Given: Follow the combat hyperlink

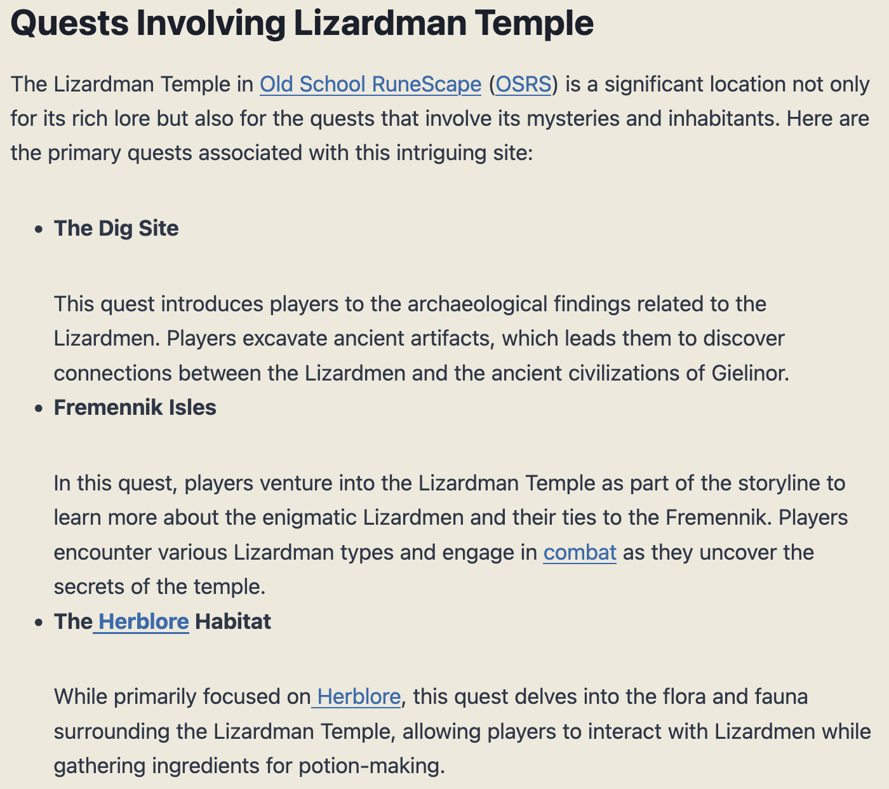Looking at the screenshot, I should (x=580, y=552).
